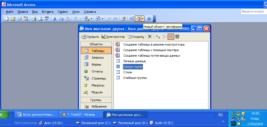Screen dimensions: 267x127
Task: Open the Properties toolbar icon
Action: tap(124, 19)
